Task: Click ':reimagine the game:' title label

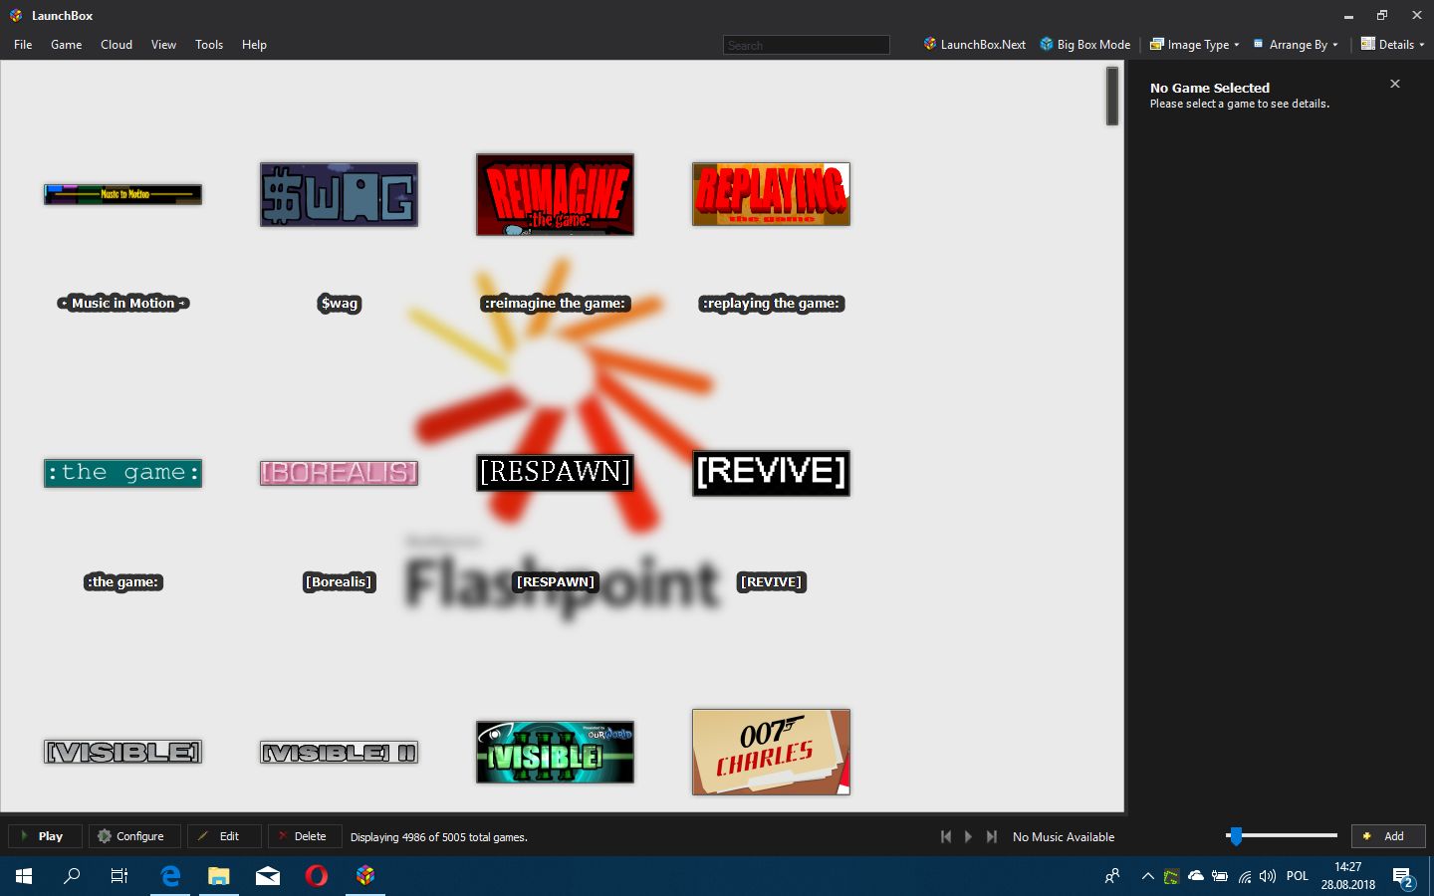Action: tap(555, 304)
